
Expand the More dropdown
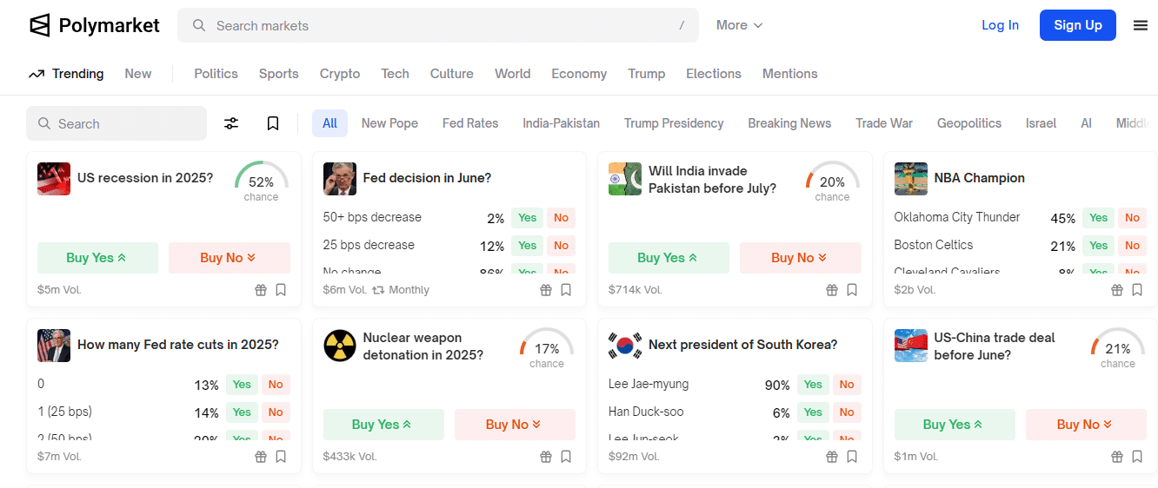point(739,25)
